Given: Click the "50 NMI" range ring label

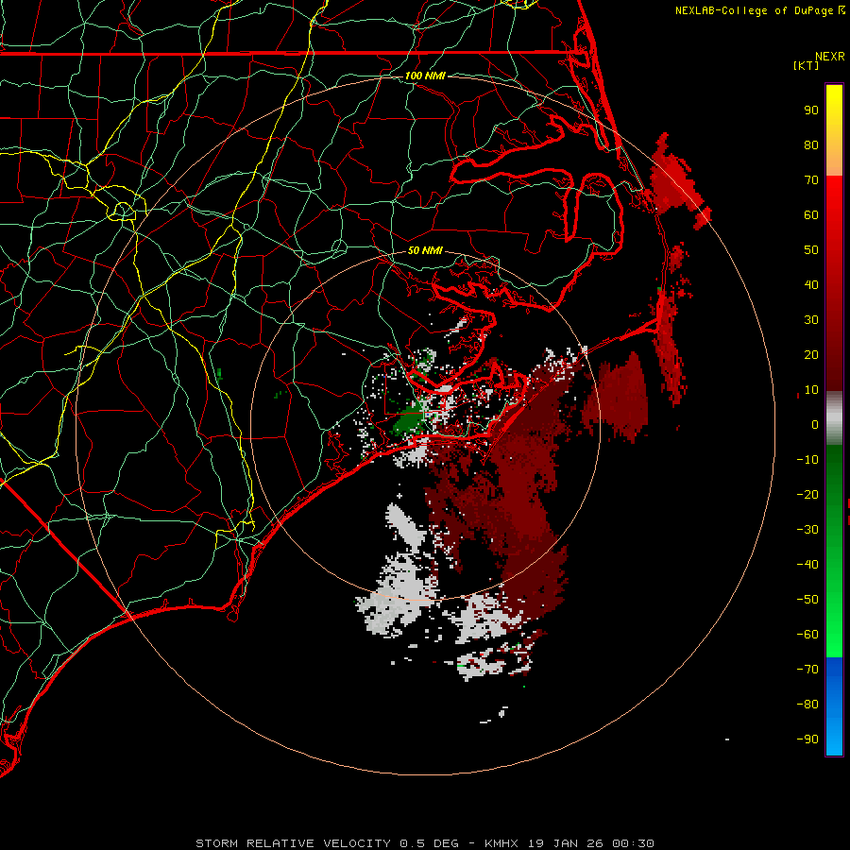Looking at the screenshot, I should pos(425,250).
